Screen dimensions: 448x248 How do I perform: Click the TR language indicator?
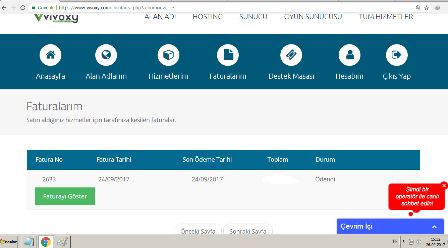[x=395, y=241]
